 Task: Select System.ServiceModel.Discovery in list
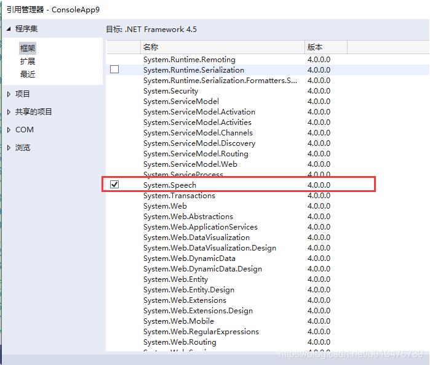pos(199,143)
